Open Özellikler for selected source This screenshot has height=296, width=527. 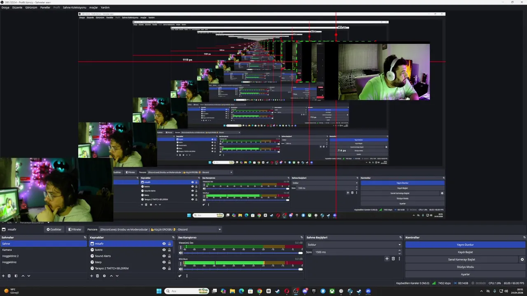click(54, 229)
